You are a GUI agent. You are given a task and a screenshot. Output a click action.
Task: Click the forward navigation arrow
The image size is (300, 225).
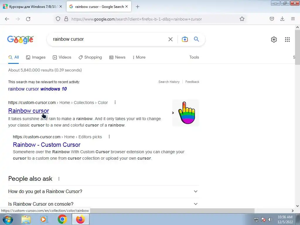click(x=18, y=19)
